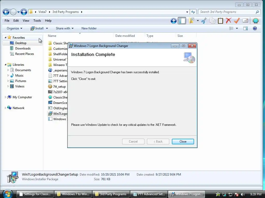Viewport: 265px width, 198px height.
Task: Collapse the Libraries tree group
Action: [5, 65]
